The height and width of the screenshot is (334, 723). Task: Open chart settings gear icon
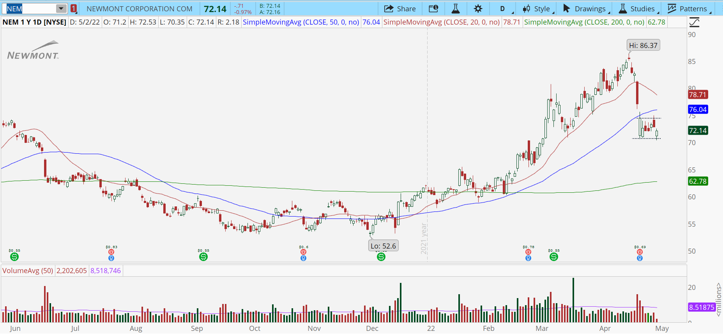pos(478,9)
